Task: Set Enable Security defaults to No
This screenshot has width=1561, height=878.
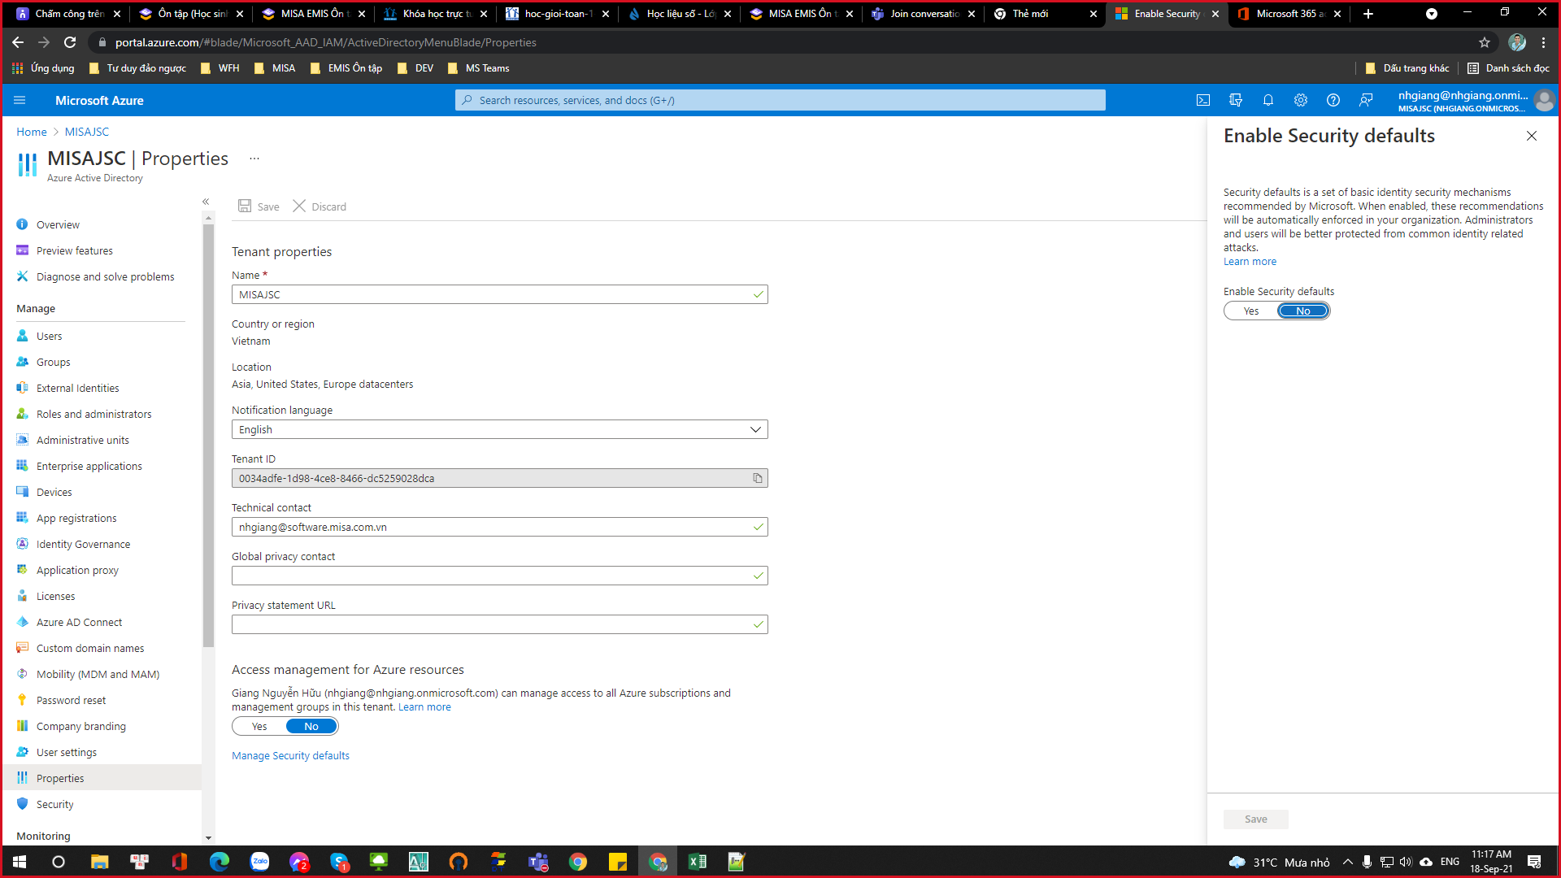Action: (1302, 311)
